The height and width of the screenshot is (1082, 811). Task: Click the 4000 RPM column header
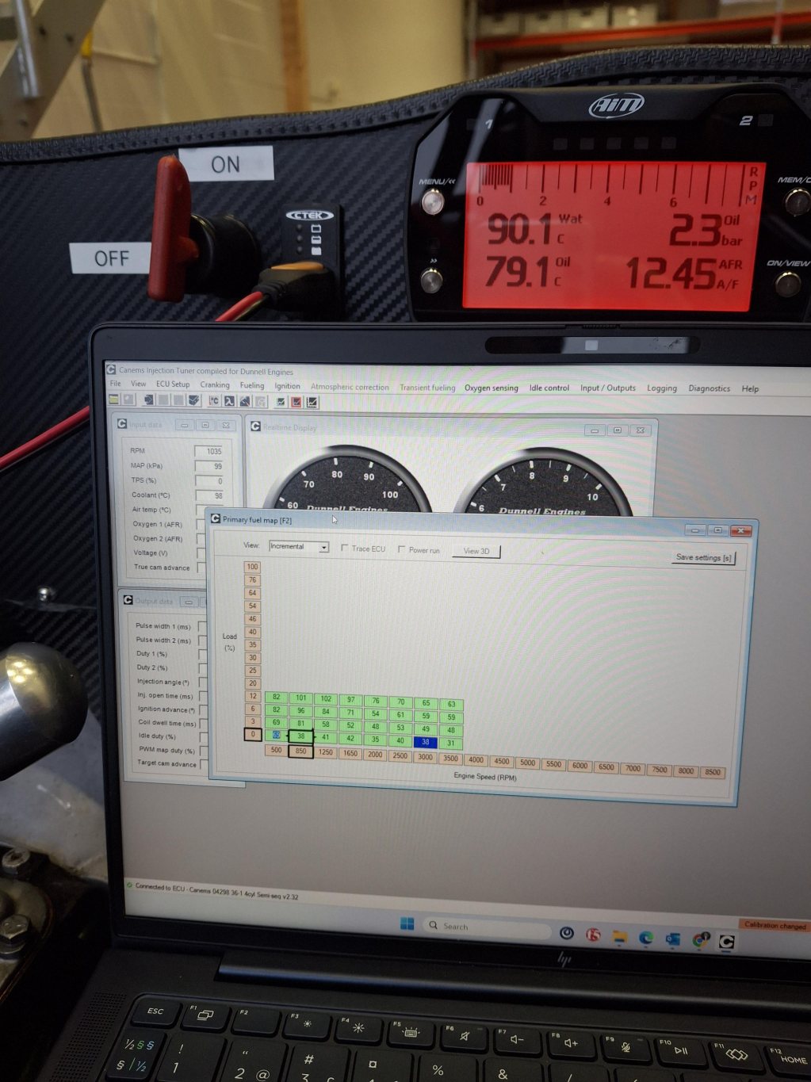(x=476, y=760)
